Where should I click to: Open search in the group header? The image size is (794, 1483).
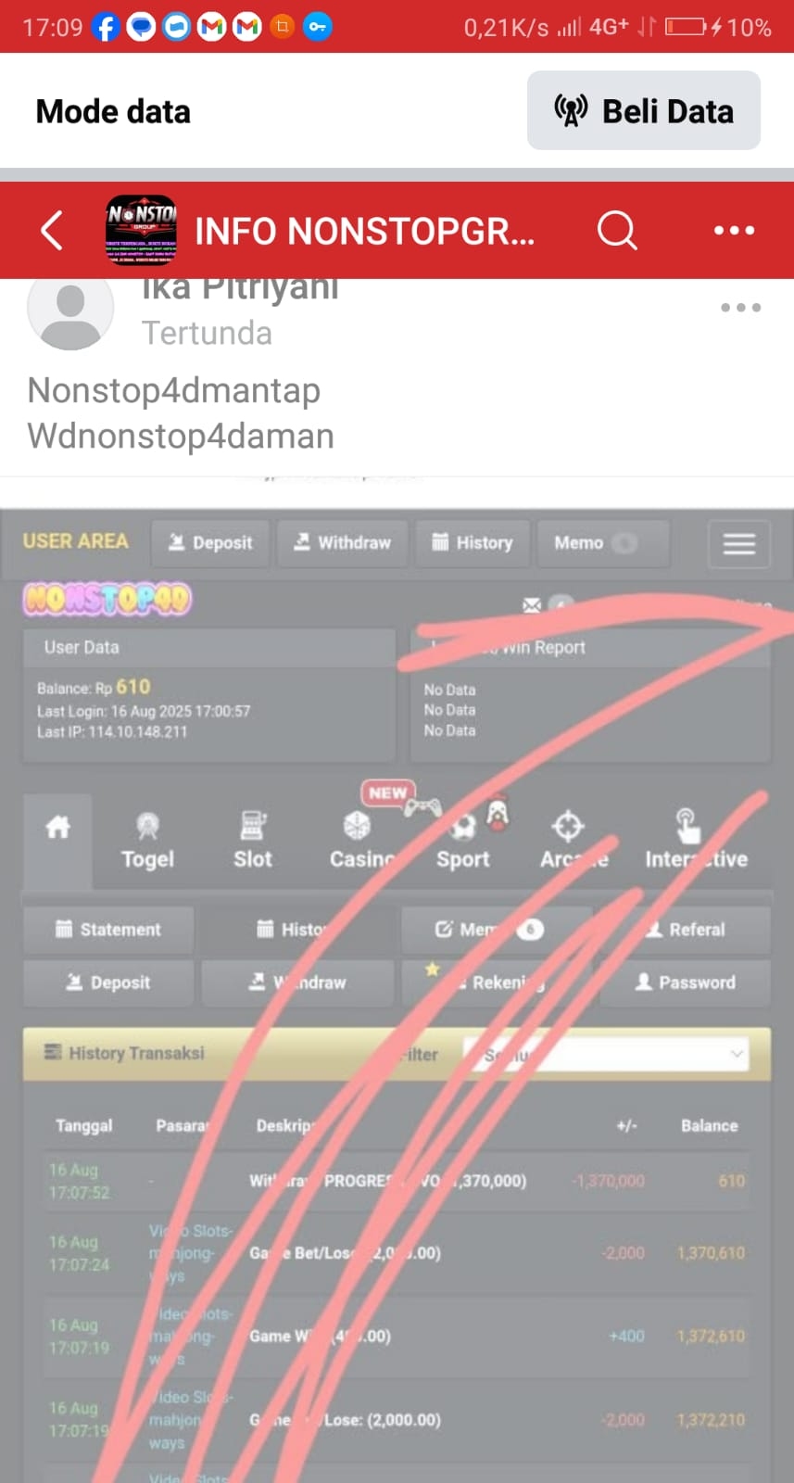coord(617,230)
